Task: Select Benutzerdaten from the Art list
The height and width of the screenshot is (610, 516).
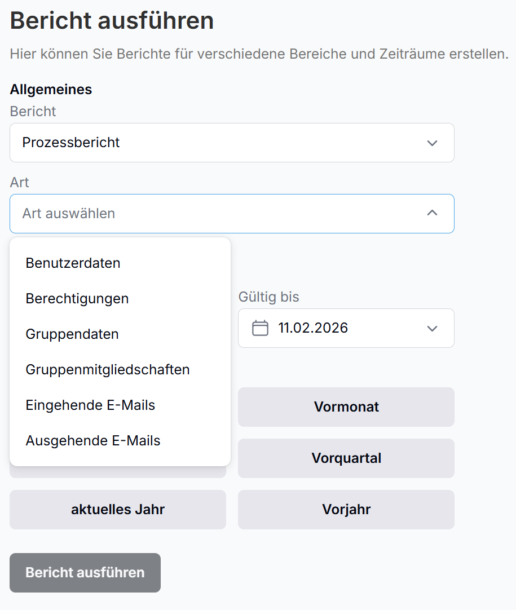Action: click(x=73, y=263)
